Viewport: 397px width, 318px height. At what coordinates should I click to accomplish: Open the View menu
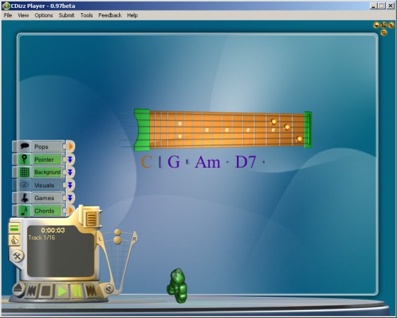point(23,15)
